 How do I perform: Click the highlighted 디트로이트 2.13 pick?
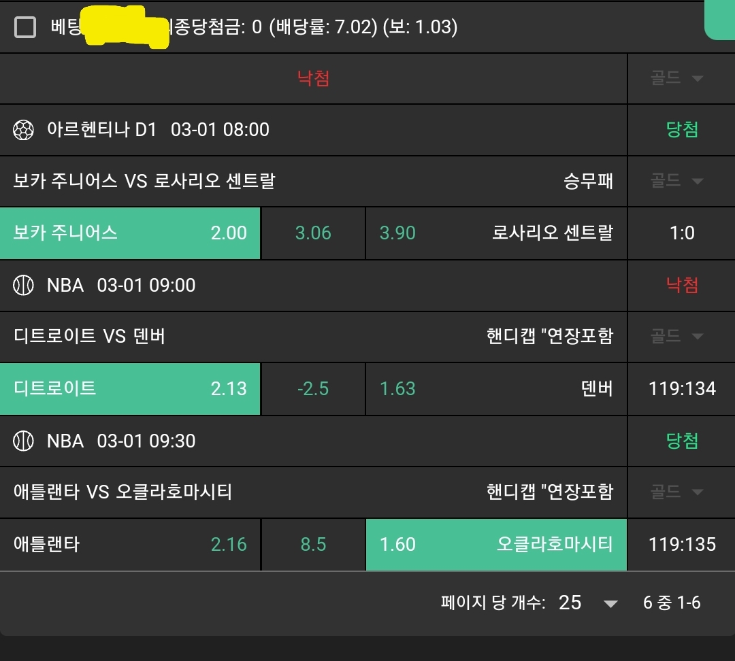pyautogui.click(x=130, y=389)
